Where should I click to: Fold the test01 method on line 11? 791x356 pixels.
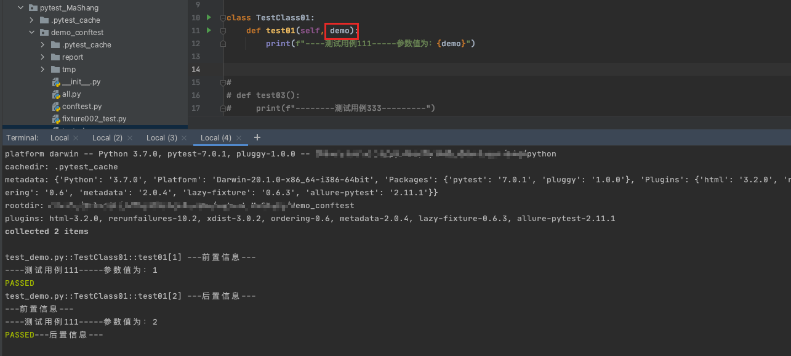[223, 31]
